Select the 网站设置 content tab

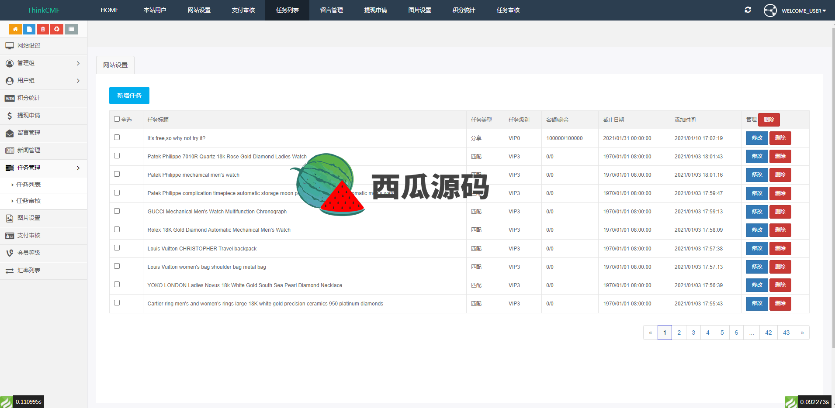click(115, 65)
